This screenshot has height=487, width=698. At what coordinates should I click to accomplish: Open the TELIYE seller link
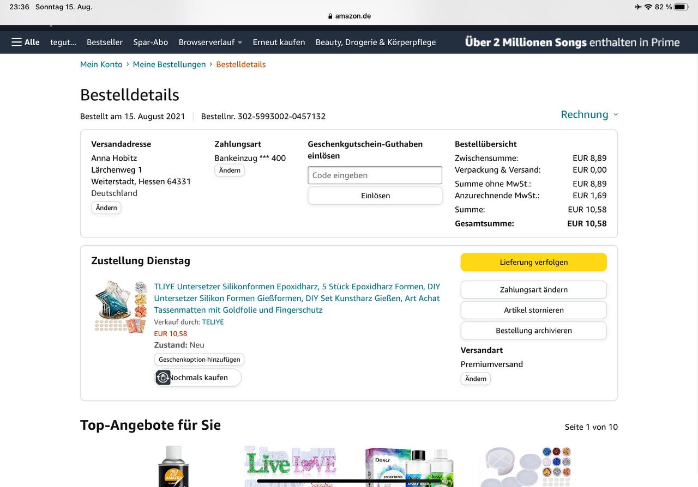click(213, 322)
